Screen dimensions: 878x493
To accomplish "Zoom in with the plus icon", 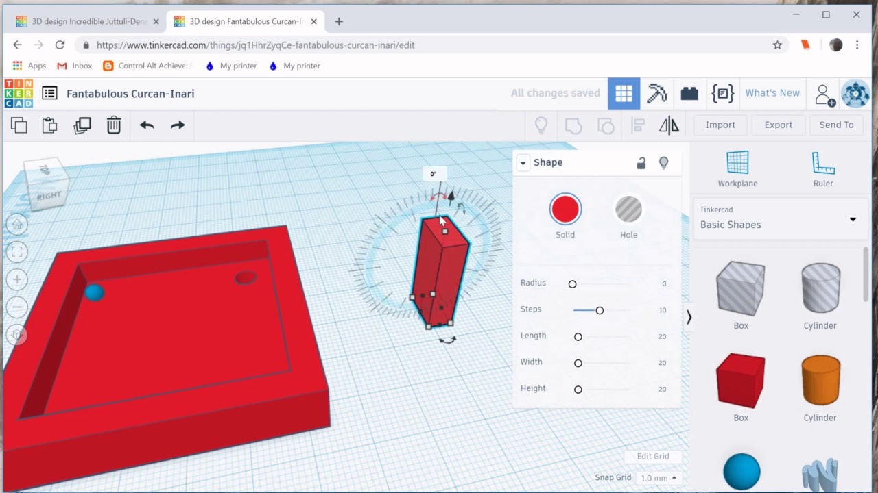I will tap(17, 279).
